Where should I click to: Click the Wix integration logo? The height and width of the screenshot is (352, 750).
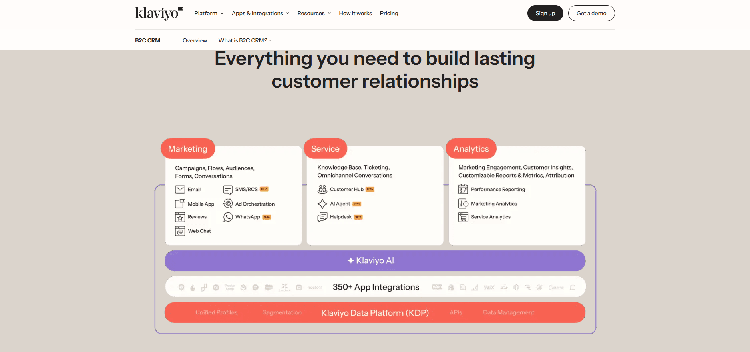point(489,287)
